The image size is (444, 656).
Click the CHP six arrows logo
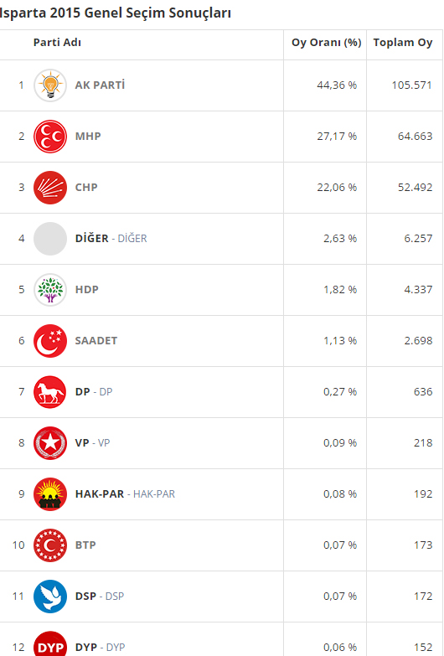pos(50,188)
